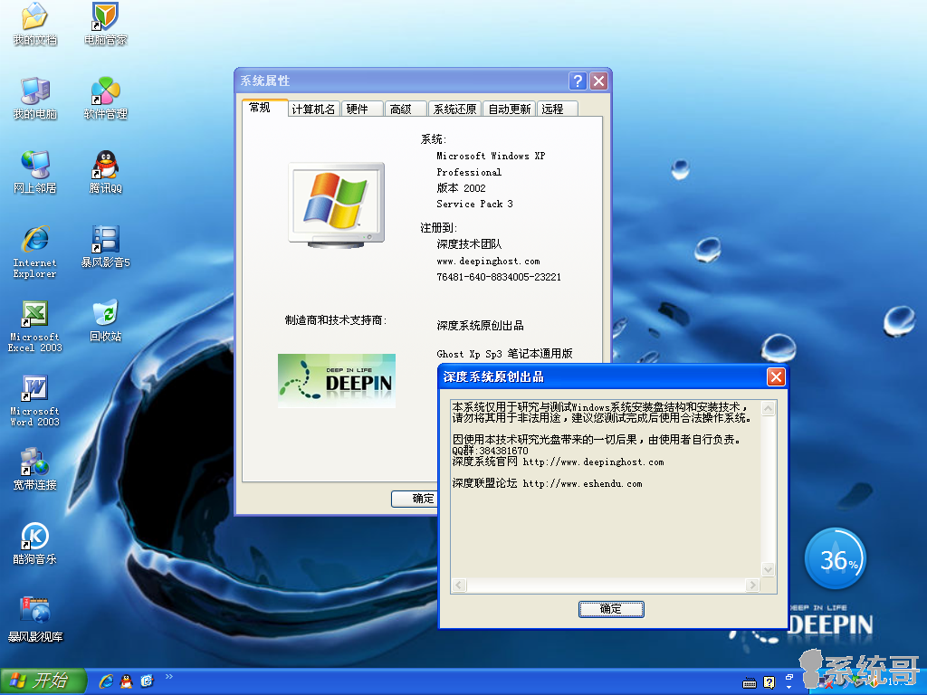The image size is (927, 695).
Task: Click the third quick launch shortcut icon
Action: coord(147,681)
